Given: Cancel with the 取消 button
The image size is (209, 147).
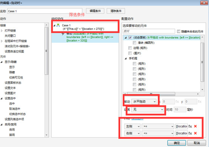Looking at the screenshot, I should tap(197, 143).
